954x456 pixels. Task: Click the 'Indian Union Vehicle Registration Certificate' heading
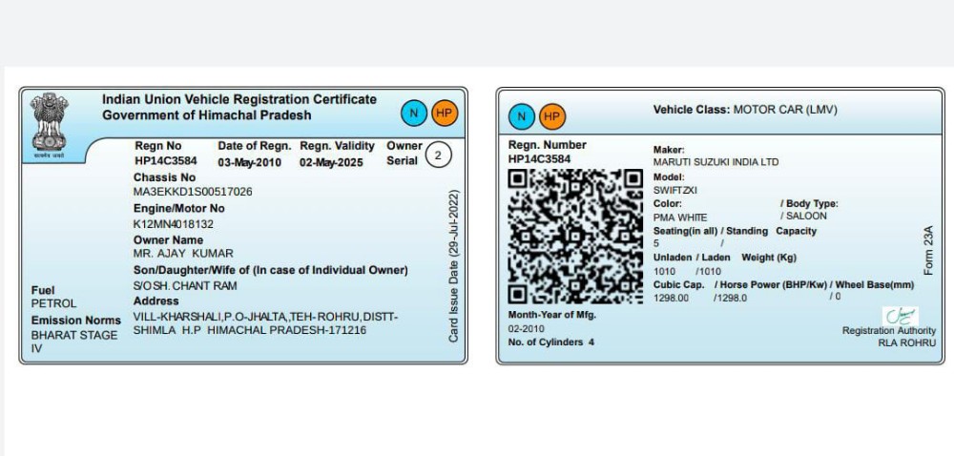(239, 99)
